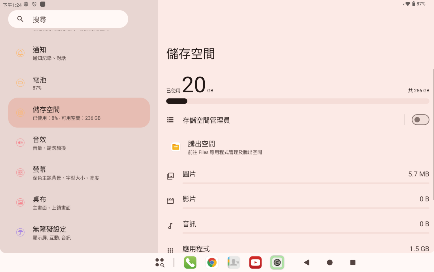Viewport: 434px width, 272px height.
Task: Tap the Back navigation button
Action: [307, 263]
